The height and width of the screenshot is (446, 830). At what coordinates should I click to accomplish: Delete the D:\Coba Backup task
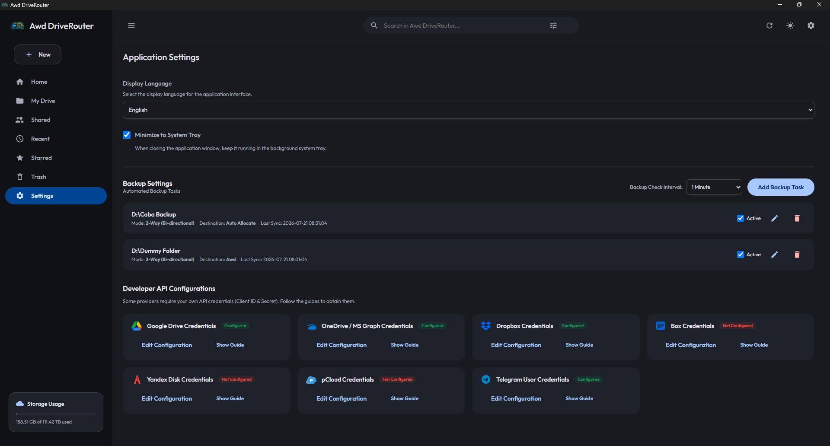(x=797, y=218)
